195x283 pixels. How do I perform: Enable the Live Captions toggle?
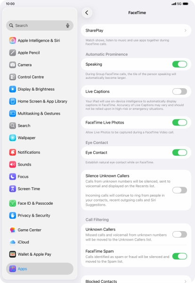tap(179, 92)
